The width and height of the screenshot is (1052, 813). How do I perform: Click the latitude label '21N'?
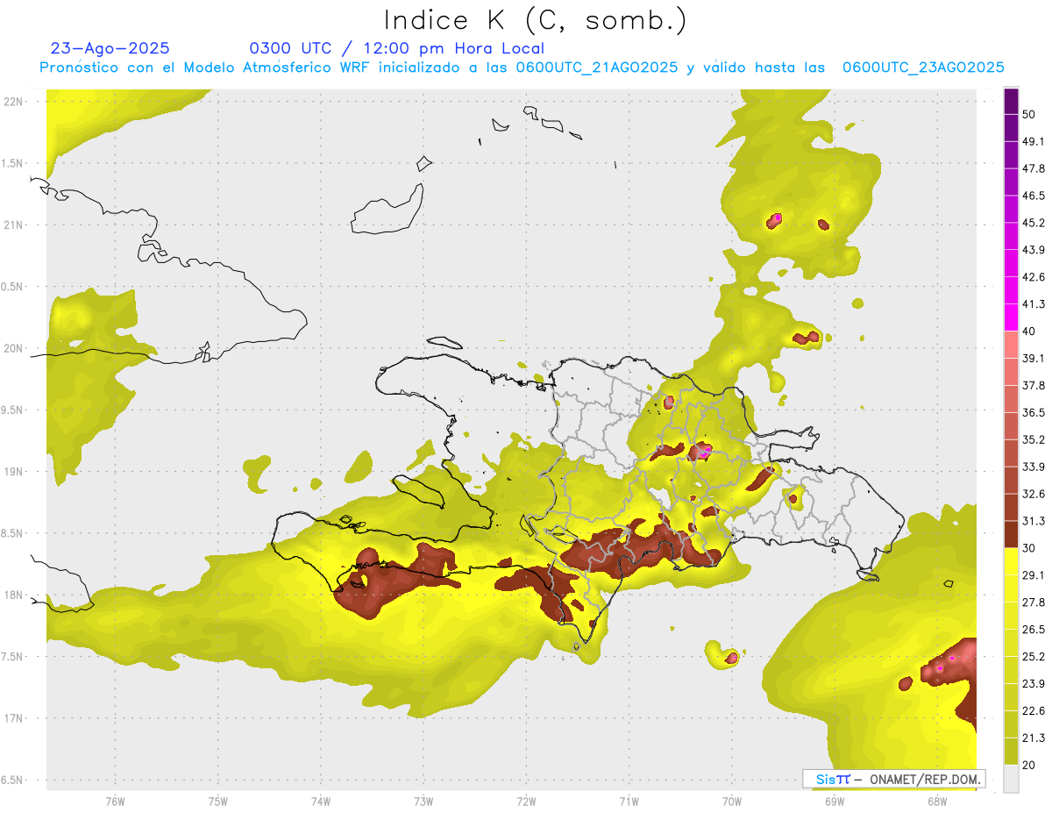click(13, 225)
